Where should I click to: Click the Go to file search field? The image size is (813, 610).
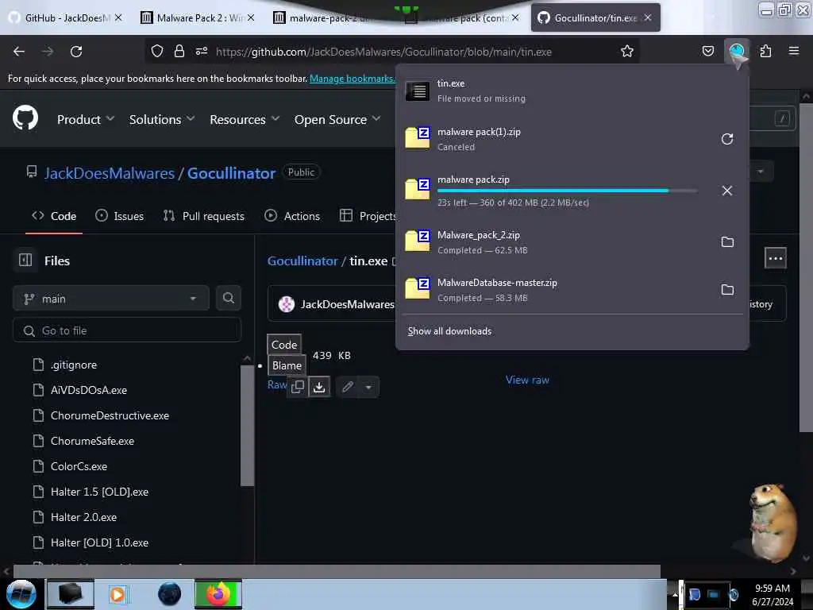[x=127, y=330]
